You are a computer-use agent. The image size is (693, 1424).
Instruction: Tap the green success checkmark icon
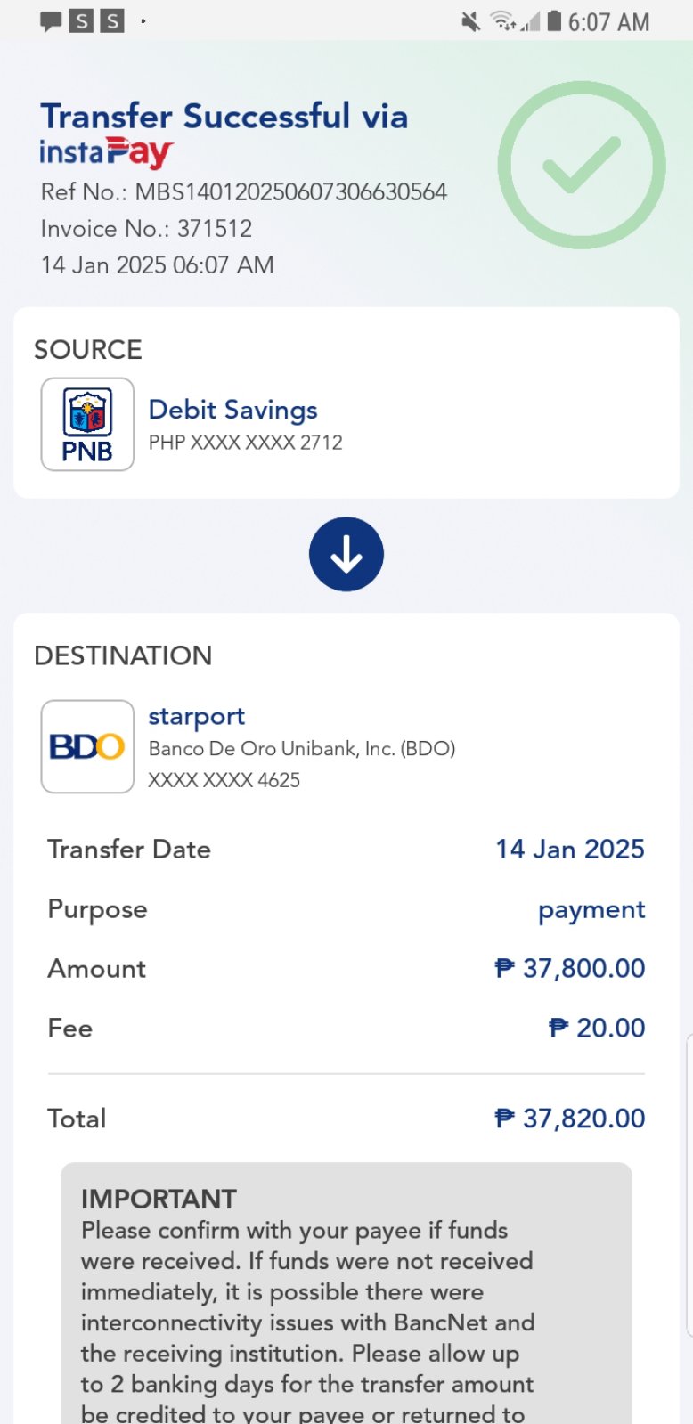tap(581, 166)
